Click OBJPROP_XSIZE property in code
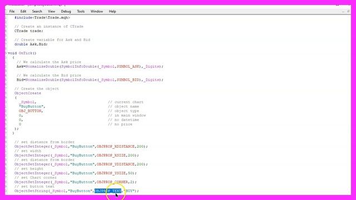 (111, 156)
